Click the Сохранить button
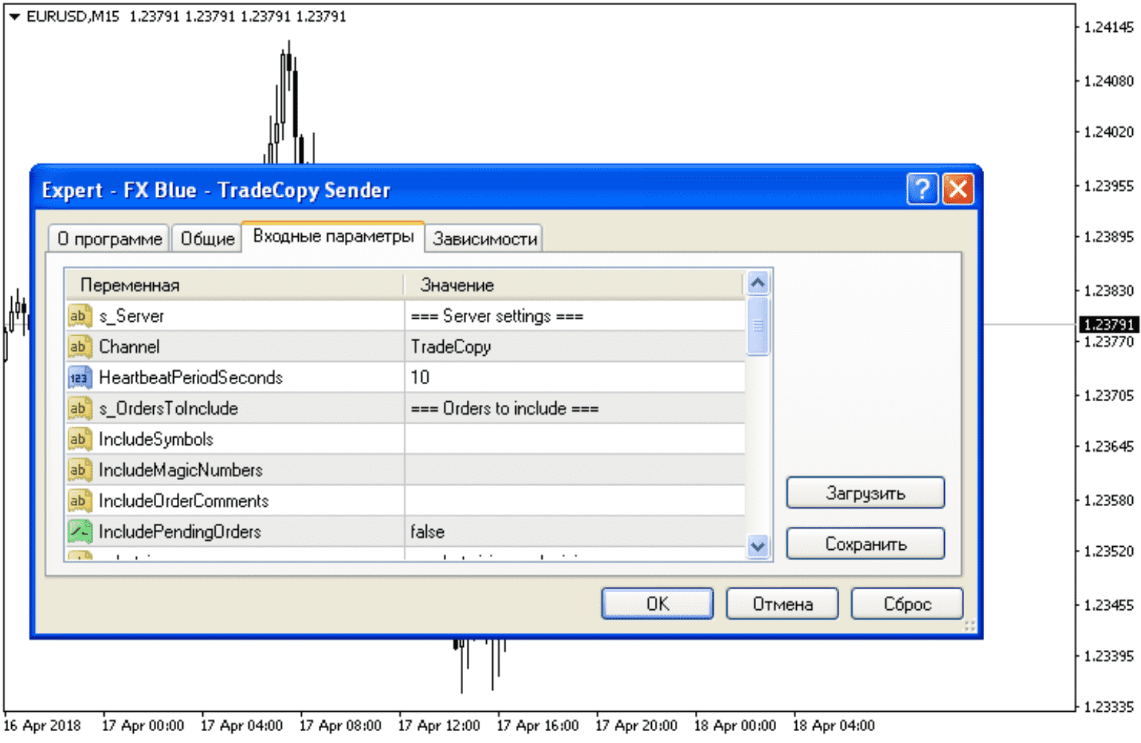This screenshot has height=743, width=1141. tap(865, 544)
